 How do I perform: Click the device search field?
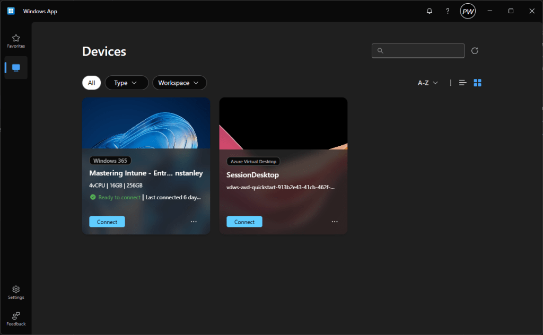pos(422,51)
